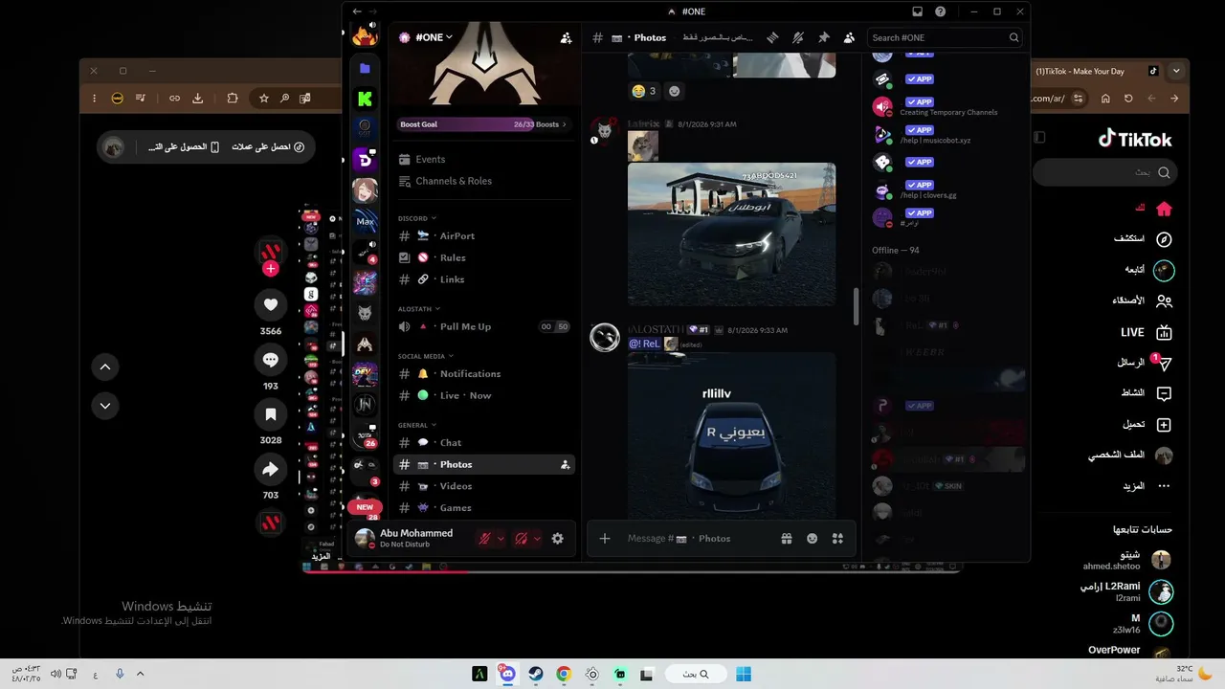Open Discord help icon in title bar
This screenshot has width=1225, height=689.
(941, 11)
